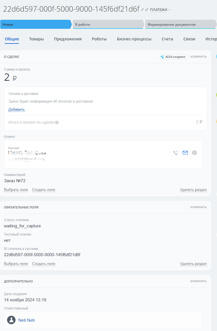Click the copy link icon beside title
The image size is (217, 331).
147,10
